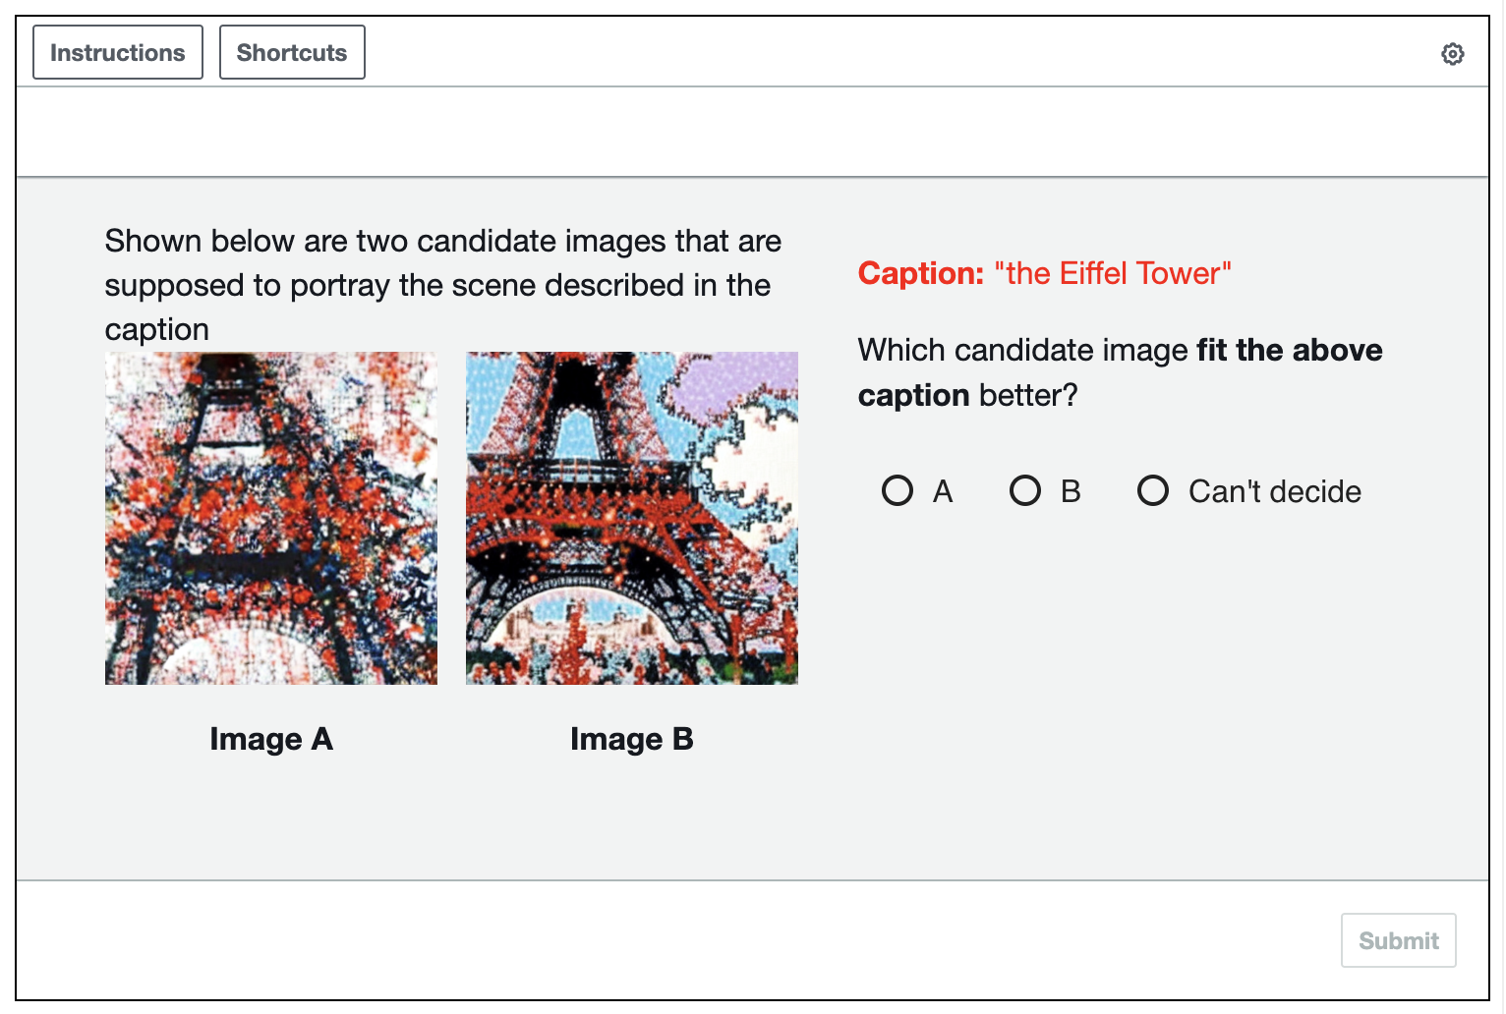Open the settings gear icon
This screenshot has width=1506, height=1014.
tap(1452, 54)
